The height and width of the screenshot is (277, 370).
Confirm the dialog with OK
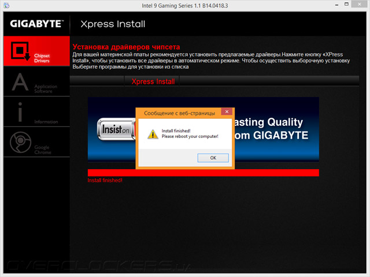[x=213, y=158]
